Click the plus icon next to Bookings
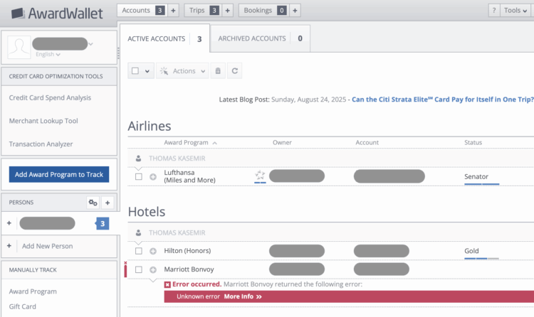Viewport: 534px width, 317px height. coord(295,10)
